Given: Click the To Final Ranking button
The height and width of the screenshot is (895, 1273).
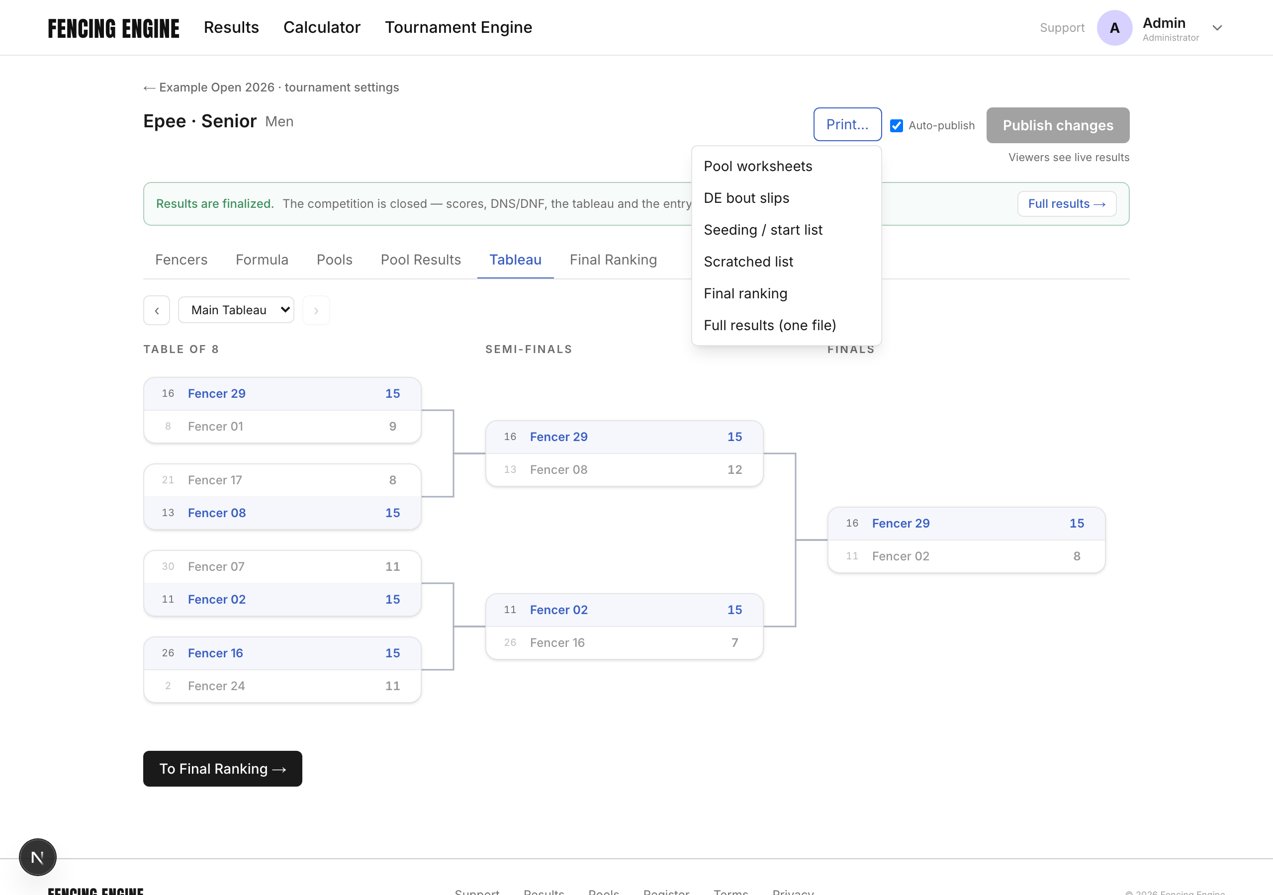Looking at the screenshot, I should click(x=222, y=769).
